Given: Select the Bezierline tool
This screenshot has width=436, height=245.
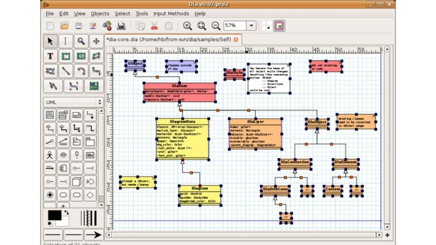Looking at the screenshot, I should [73, 86].
